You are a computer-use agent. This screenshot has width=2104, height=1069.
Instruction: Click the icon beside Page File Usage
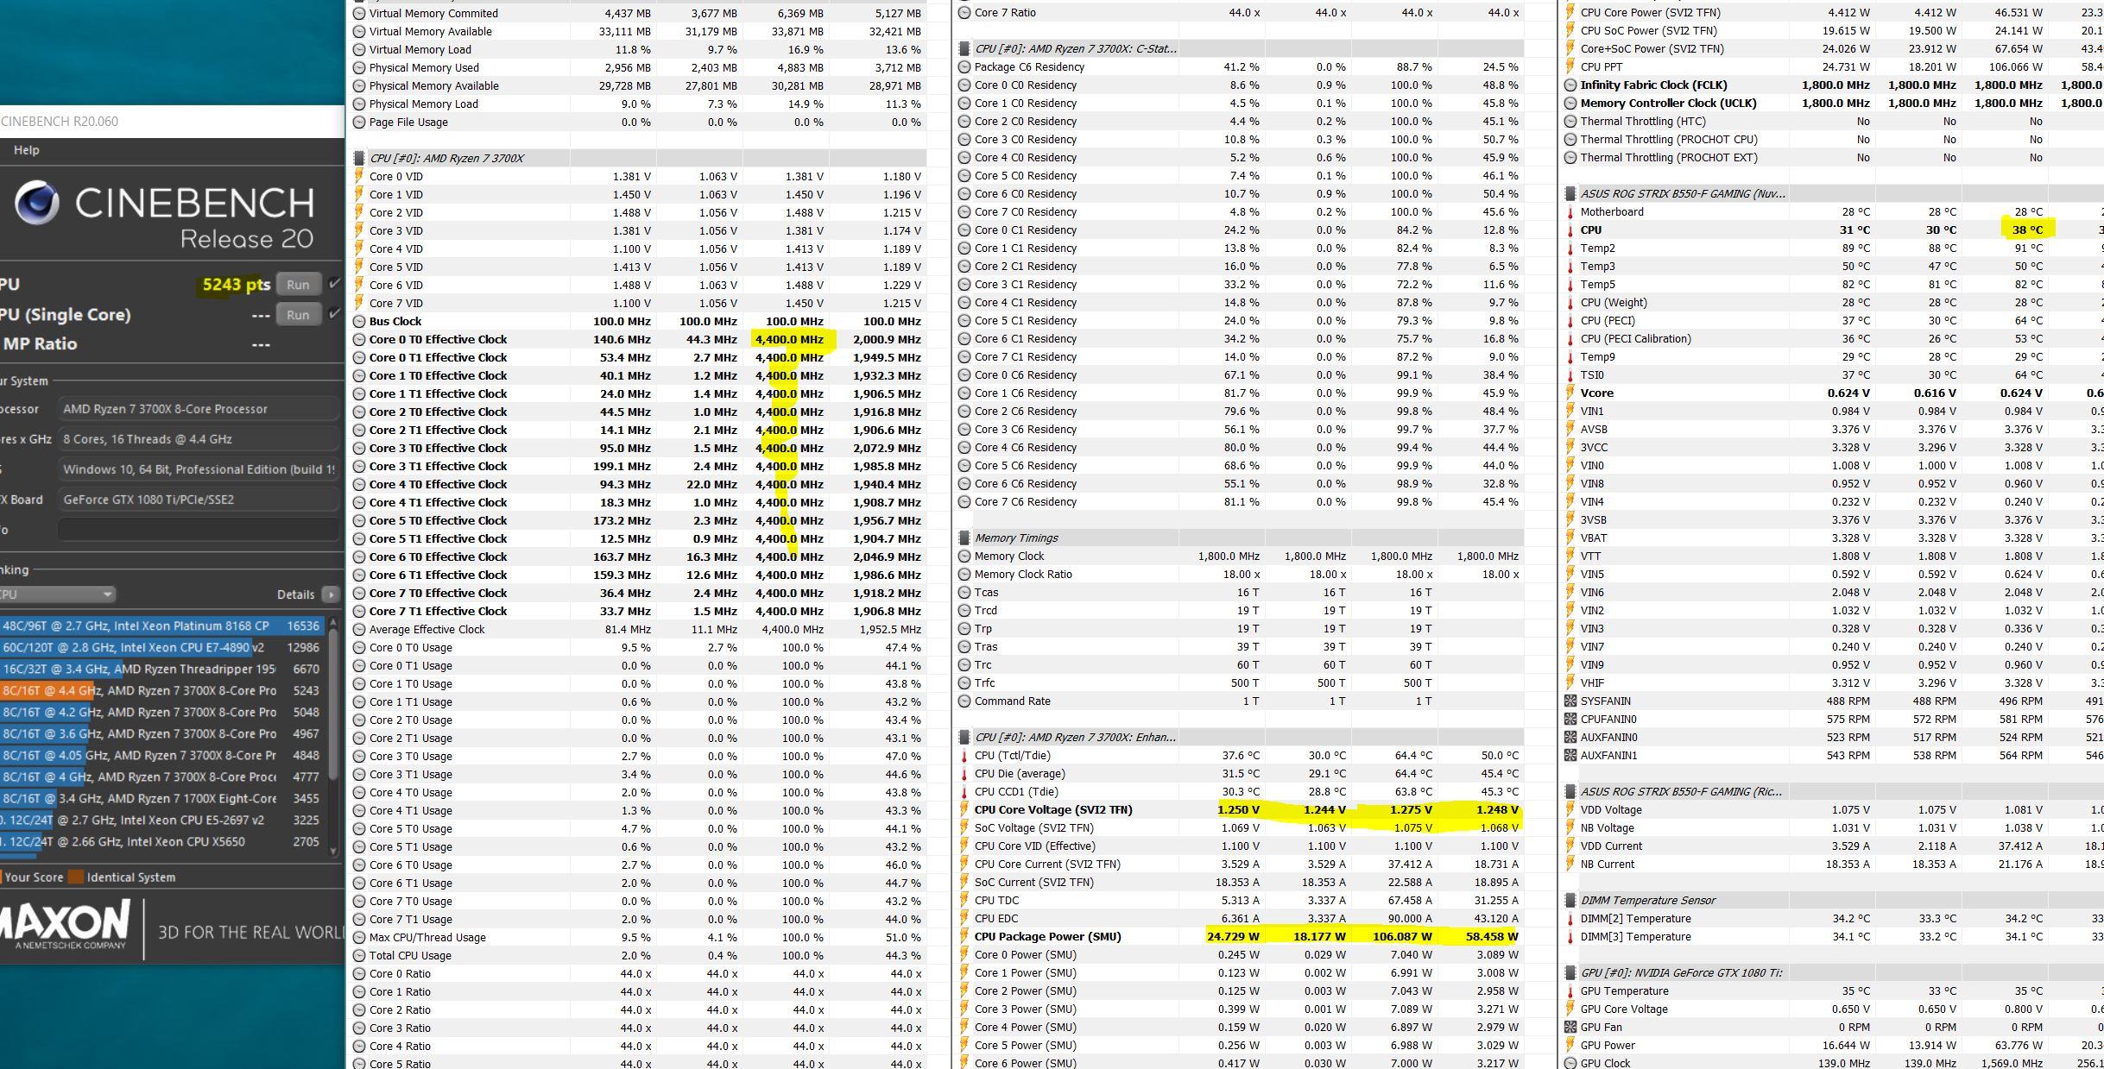[x=359, y=123]
